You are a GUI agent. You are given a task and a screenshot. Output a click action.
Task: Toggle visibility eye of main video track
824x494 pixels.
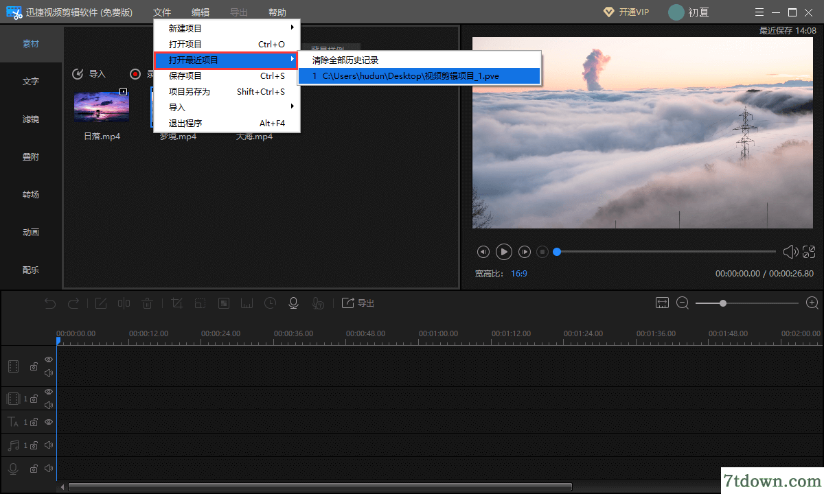tap(49, 360)
